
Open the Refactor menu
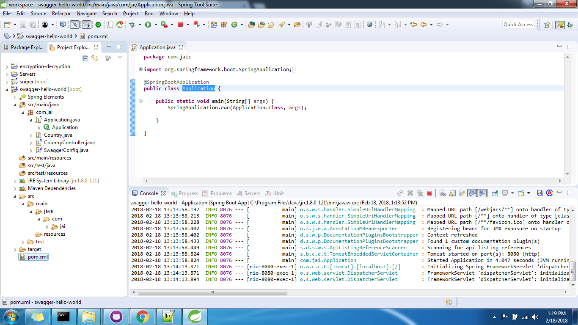(x=61, y=13)
